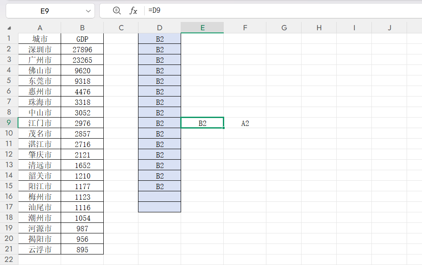The height and width of the screenshot is (265, 422).
Task: Select the column G header
Action: tap(284, 28)
